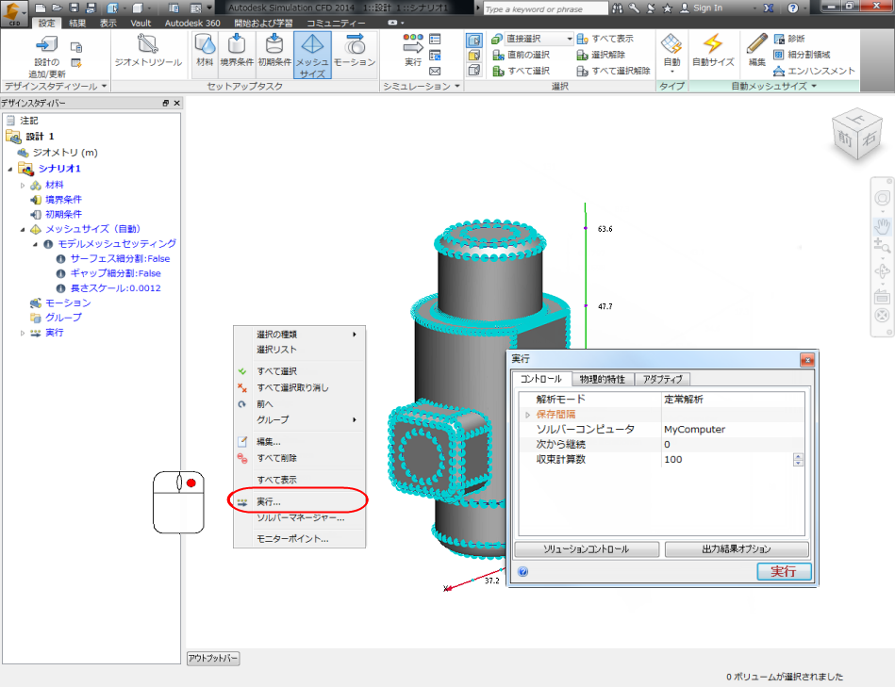
Task: Click the view cube in viewport
Action: [856, 134]
